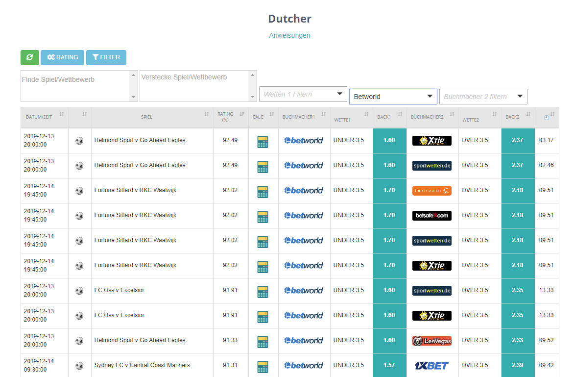574x377 pixels.
Task: Click the up arrow of Finde Spiel/Wettbewerb scrollbar
Action: tap(134, 75)
